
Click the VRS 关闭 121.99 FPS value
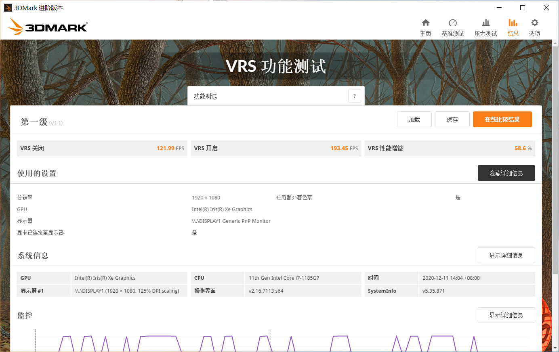[x=170, y=148]
